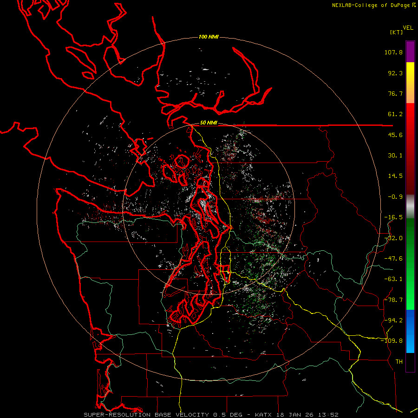Click the 100 NMI range ring label
418x418 pixels.
pyautogui.click(x=209, y=37)
